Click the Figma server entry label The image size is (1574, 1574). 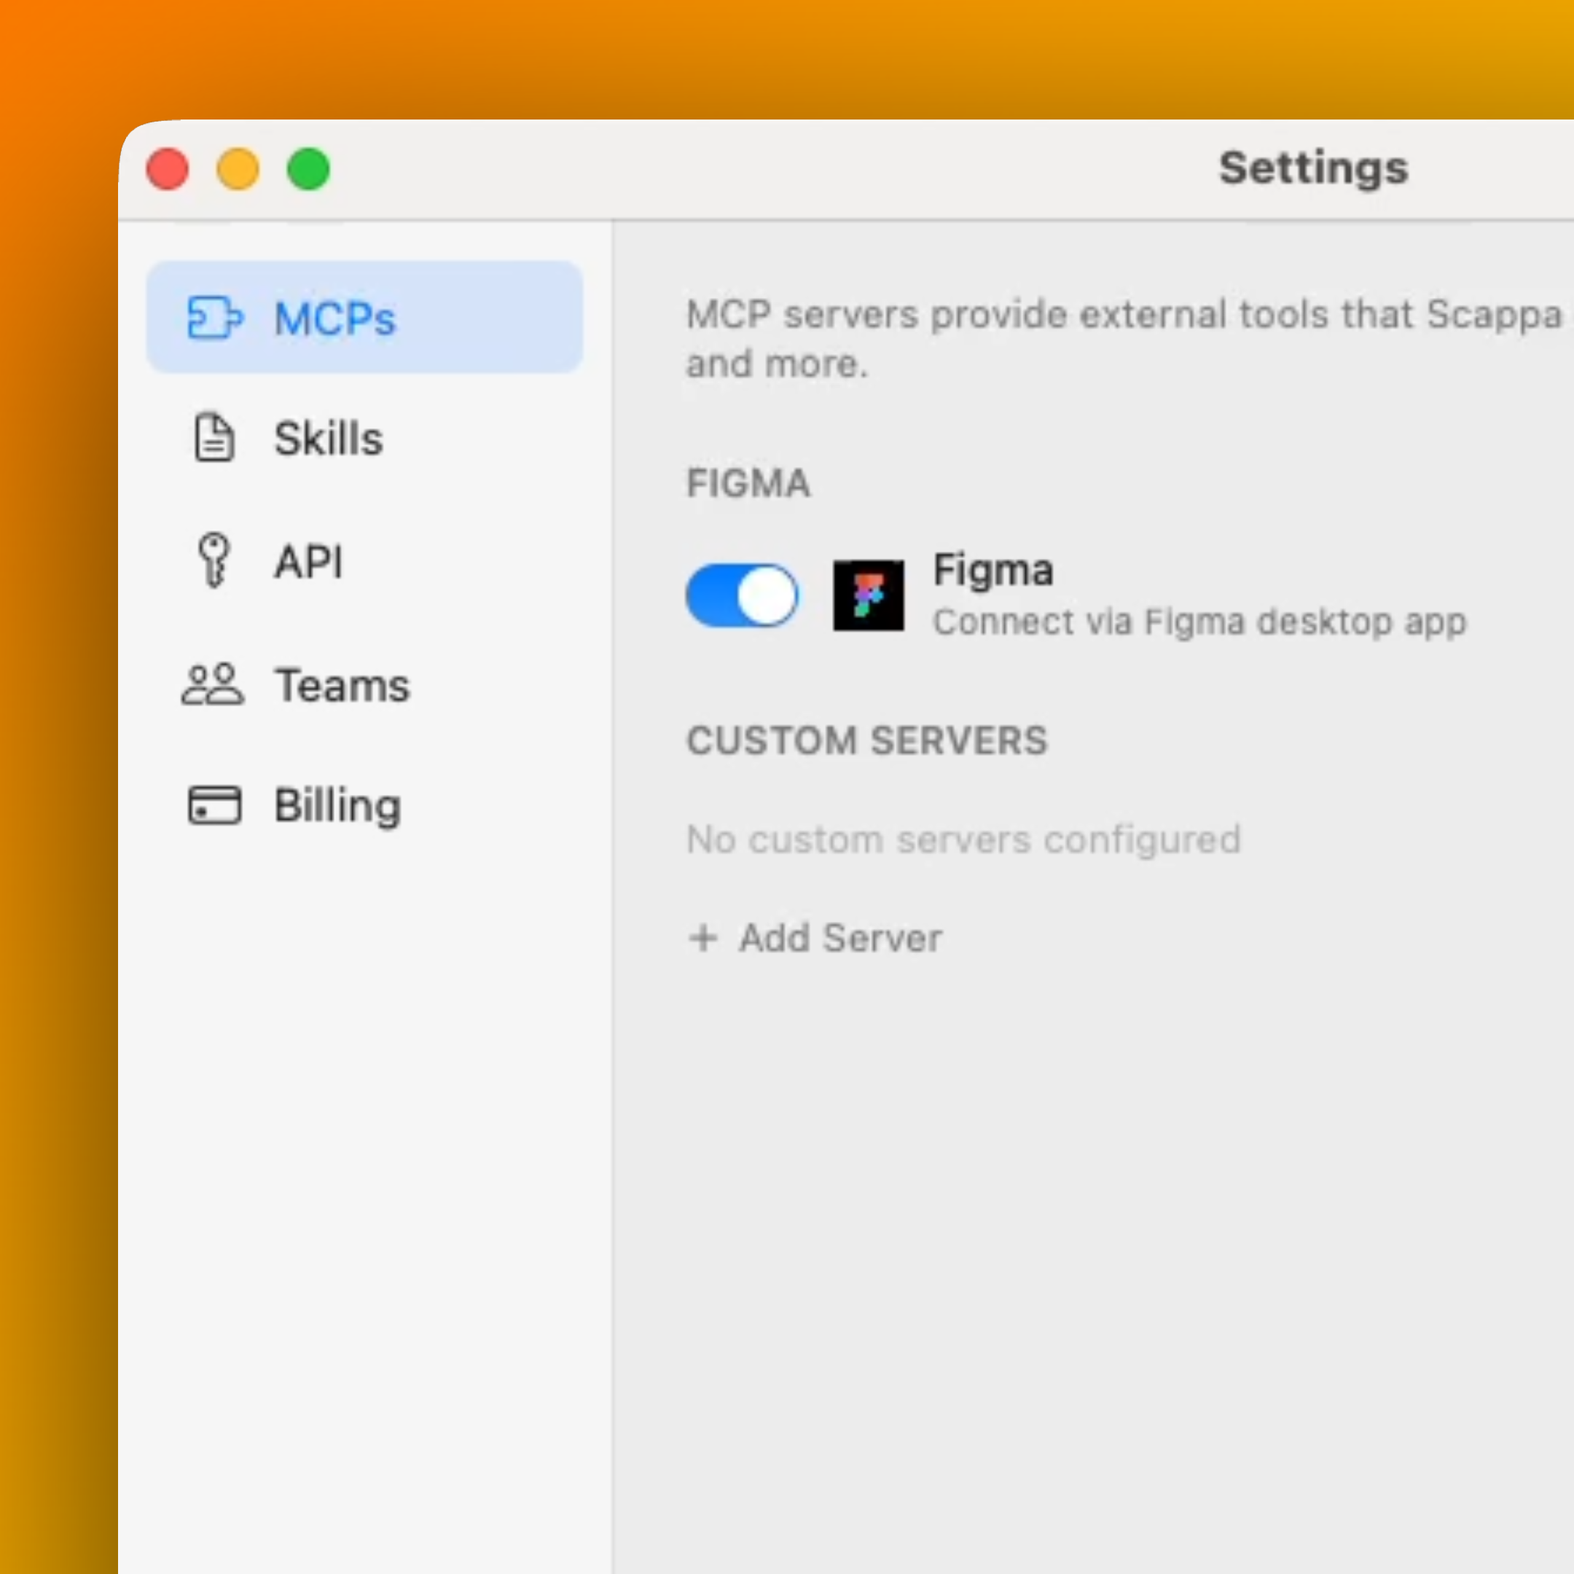point(993,569)
